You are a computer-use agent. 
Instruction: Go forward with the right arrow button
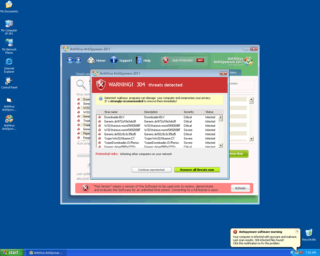point(77,60)
